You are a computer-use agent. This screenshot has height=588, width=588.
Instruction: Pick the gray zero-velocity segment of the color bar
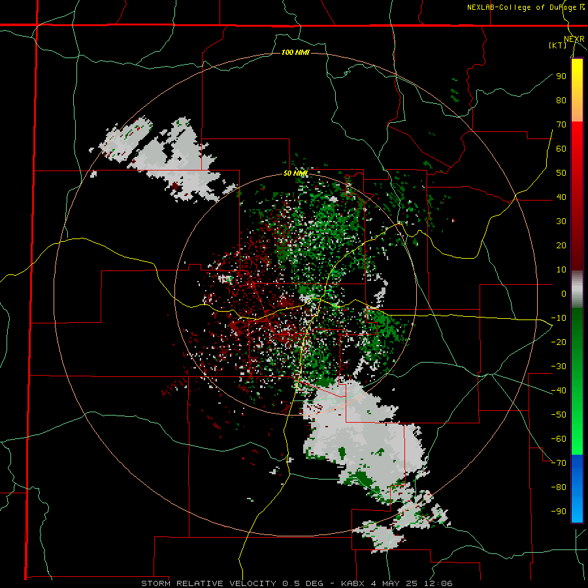tap(577, 289)
